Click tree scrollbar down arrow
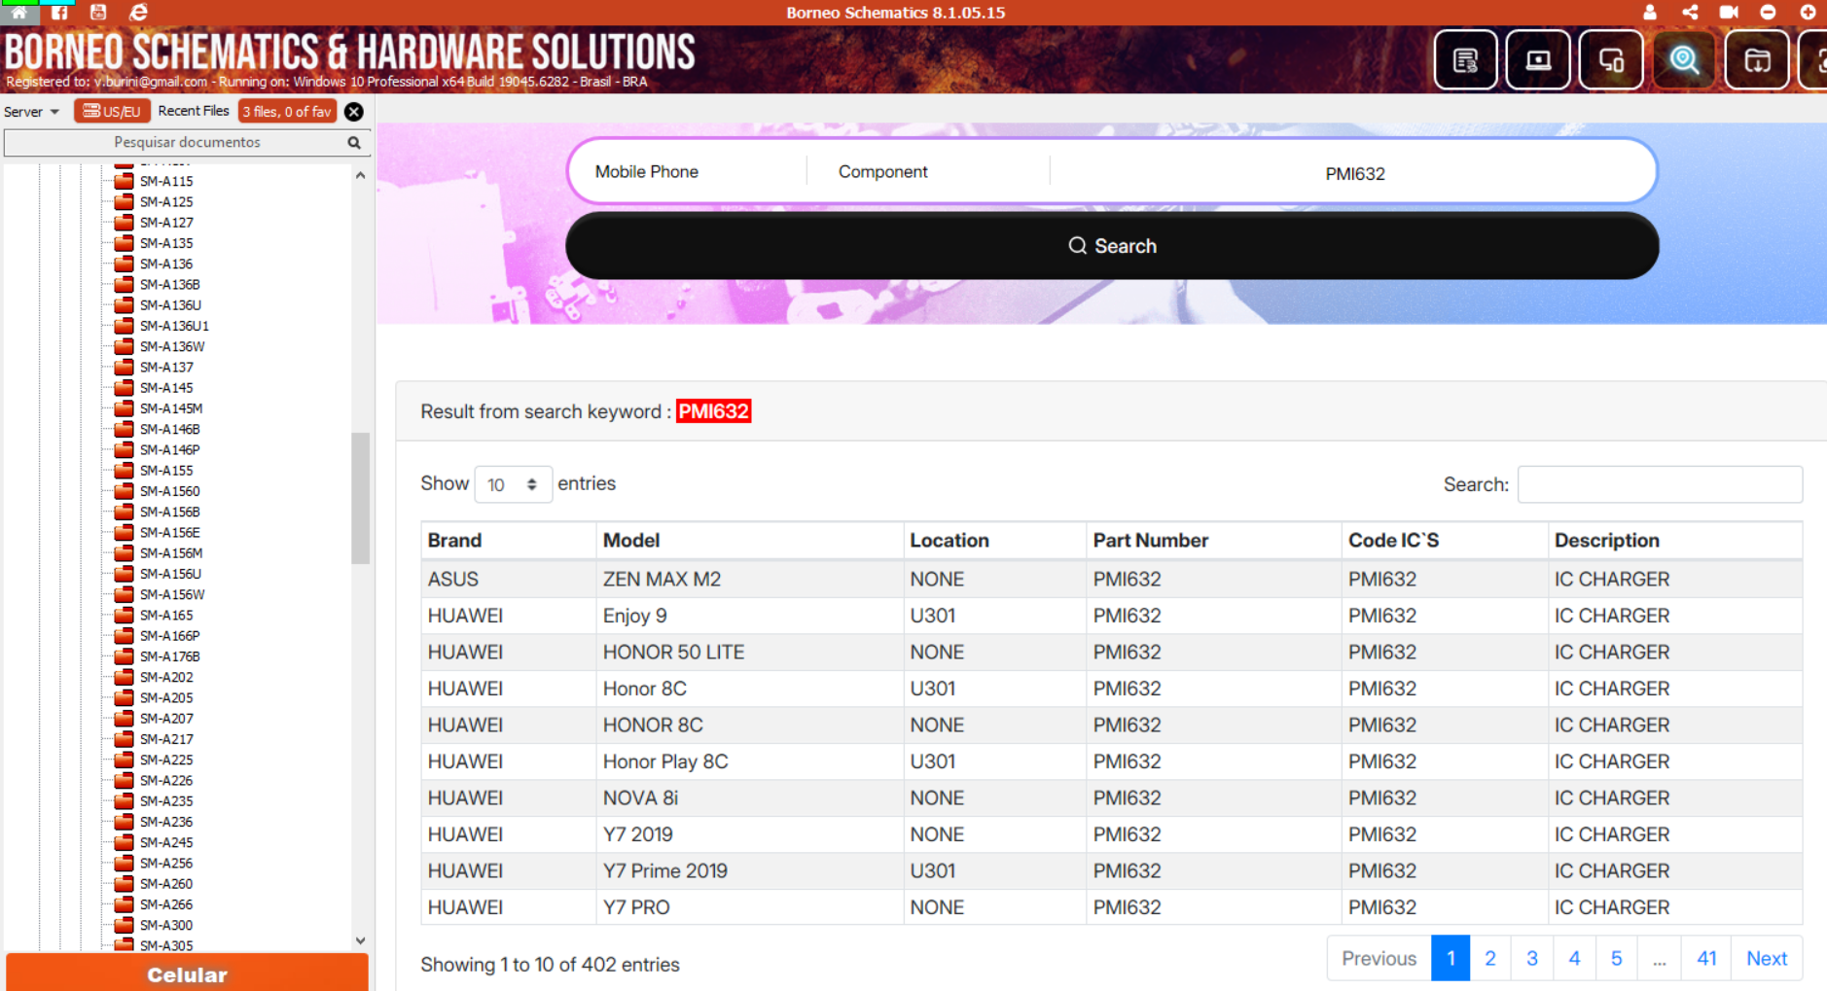Image resolution: width=1827 pixels, height=991 pixels. click(x=360, y=940)
